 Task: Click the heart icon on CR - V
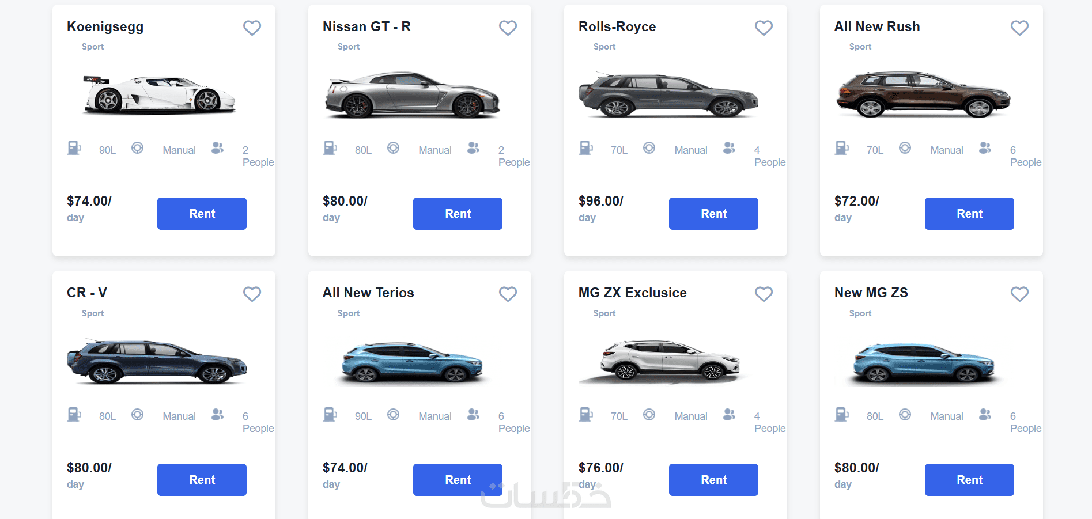[252, 294]
